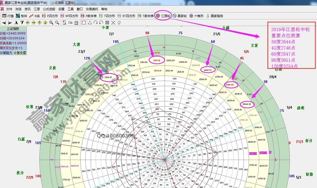317x188 pixels.
Task: Select the square overlay drawing tool
Action: coord(84,23)
